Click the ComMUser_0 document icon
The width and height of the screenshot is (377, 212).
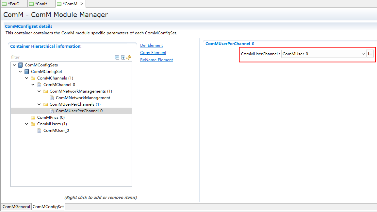click(x=39, y=131)
